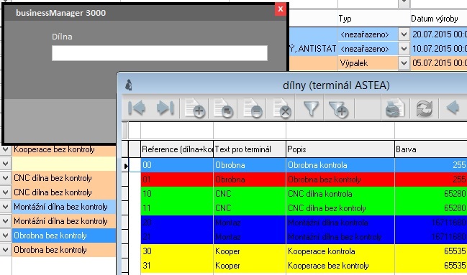Click Barva column header
The image size is (467, 275).
[x=431, y=149]
